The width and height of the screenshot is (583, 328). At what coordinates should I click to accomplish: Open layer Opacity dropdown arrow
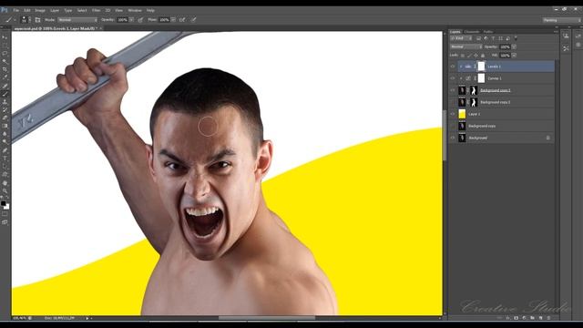tap(514, 46)
